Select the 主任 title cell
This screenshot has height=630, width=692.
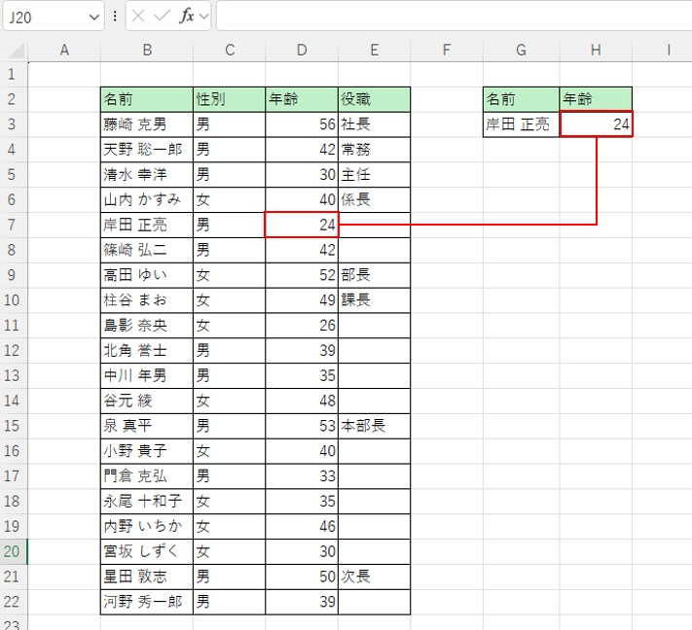point(375,175)
